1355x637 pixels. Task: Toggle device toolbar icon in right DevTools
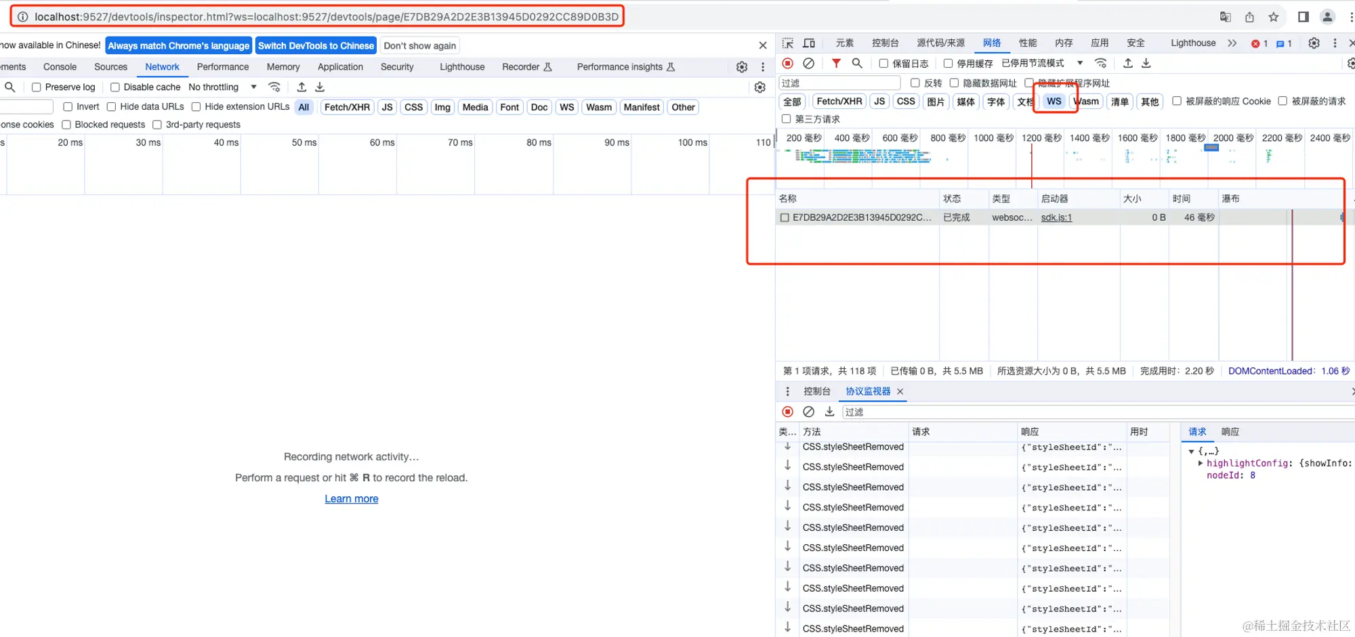coord(809,43)
